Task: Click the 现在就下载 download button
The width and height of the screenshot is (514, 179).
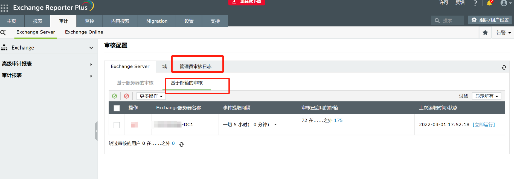Action: pyautogui.click(x=247, y=2)
